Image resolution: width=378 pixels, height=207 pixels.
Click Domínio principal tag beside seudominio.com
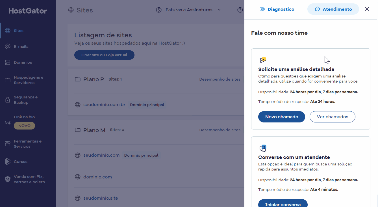pos(141,155)
